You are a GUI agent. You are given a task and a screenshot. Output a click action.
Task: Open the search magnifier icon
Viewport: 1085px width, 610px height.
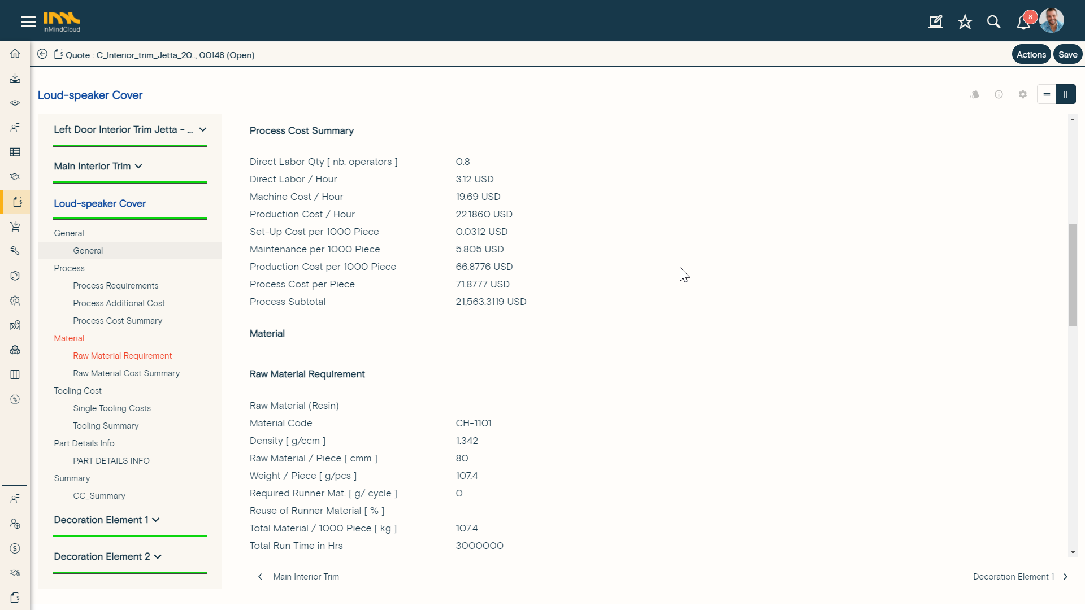coord(993,22)
